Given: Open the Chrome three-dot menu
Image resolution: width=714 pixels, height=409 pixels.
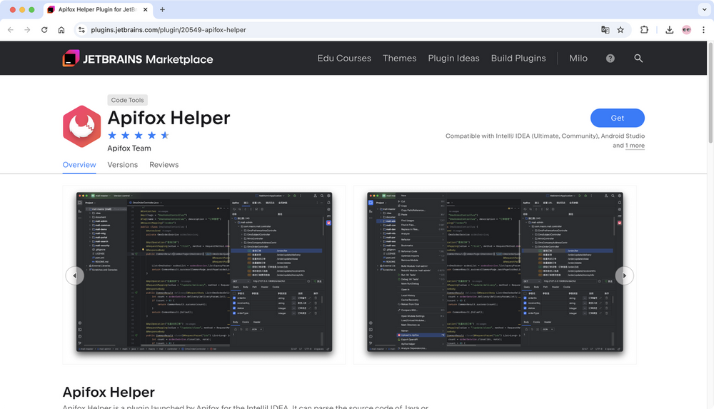Looking at the screenshot, I should 703,30.
